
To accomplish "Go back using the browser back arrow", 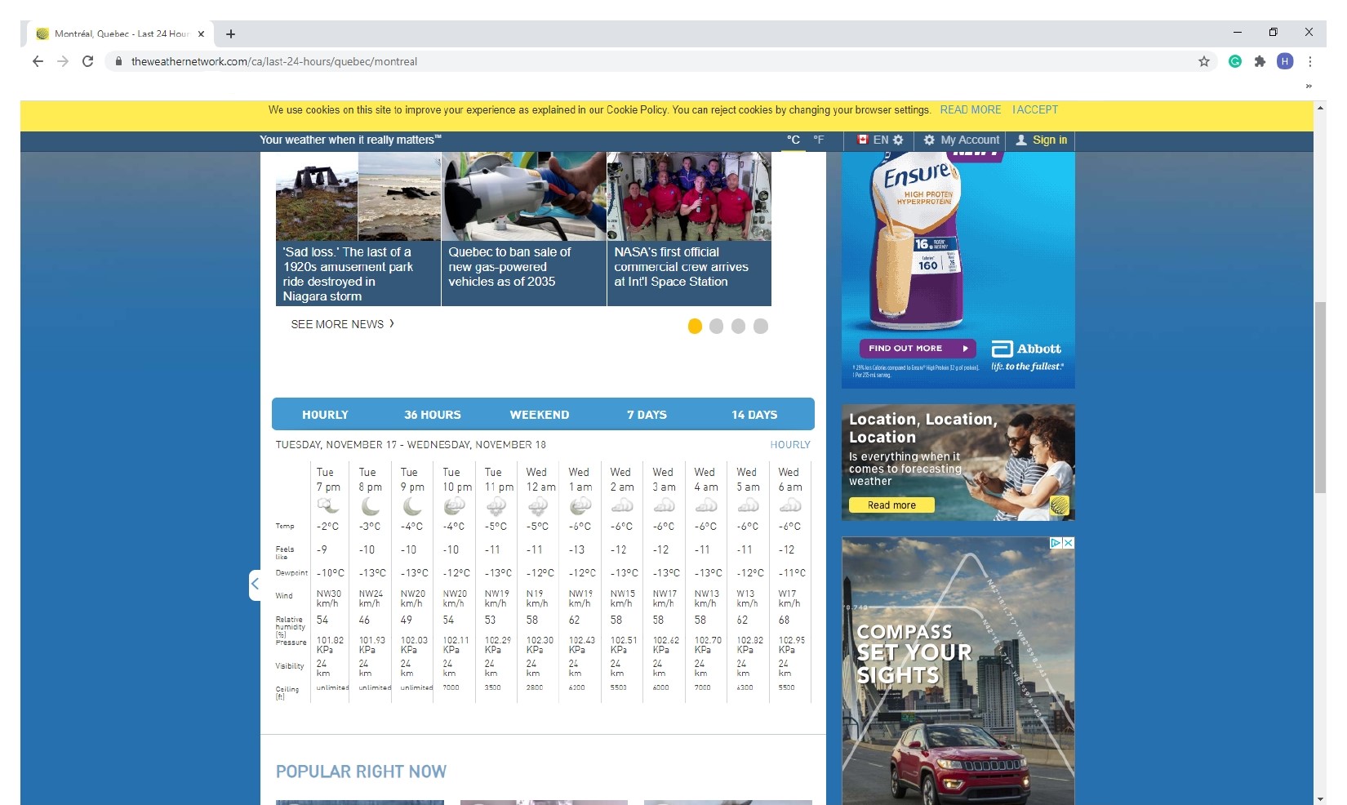I will (x=38, y=61).
